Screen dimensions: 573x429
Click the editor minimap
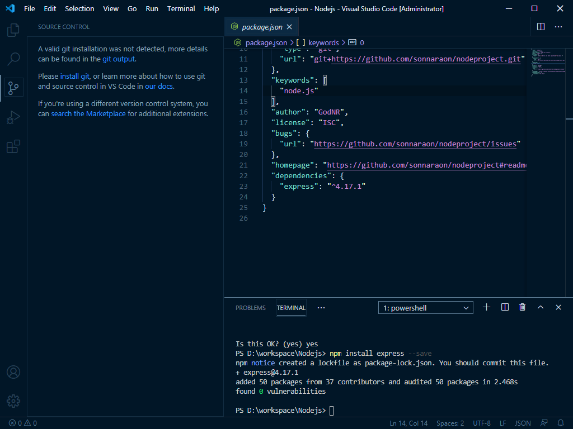click(548, 61)
